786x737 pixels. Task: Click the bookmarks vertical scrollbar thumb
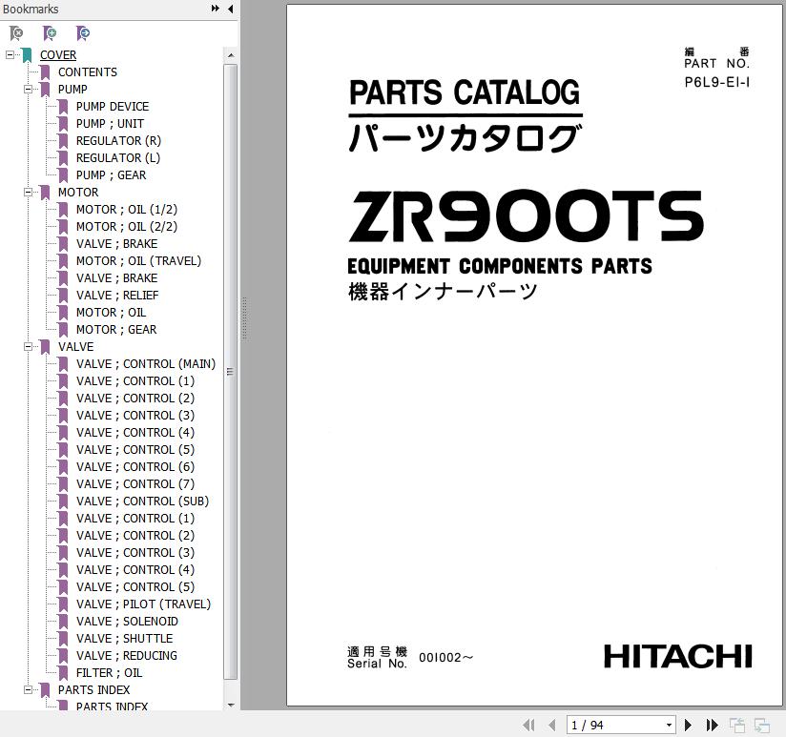coord(231,371)
